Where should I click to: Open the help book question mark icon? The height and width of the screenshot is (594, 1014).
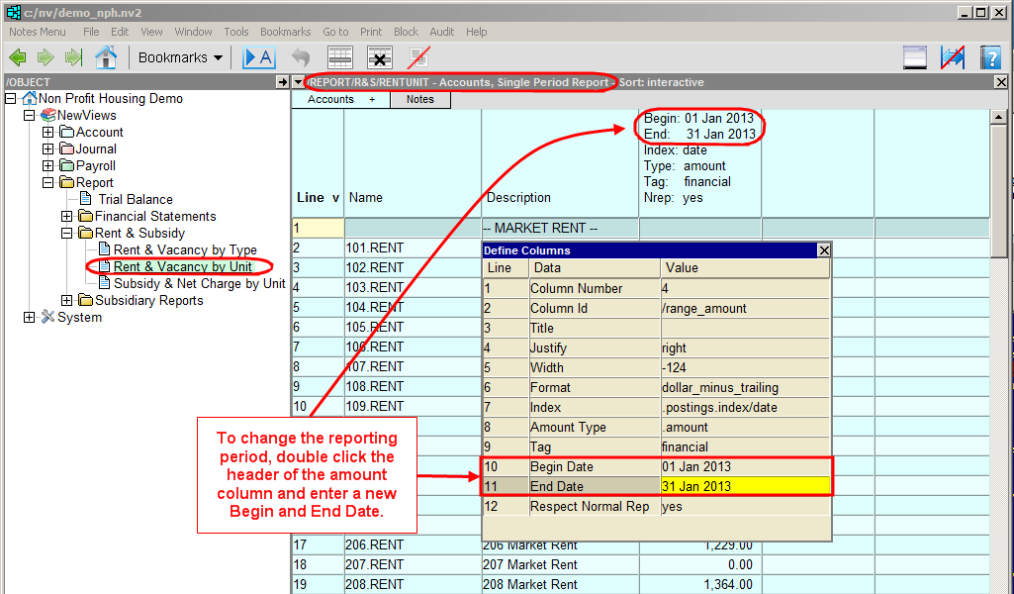point(990,57)
